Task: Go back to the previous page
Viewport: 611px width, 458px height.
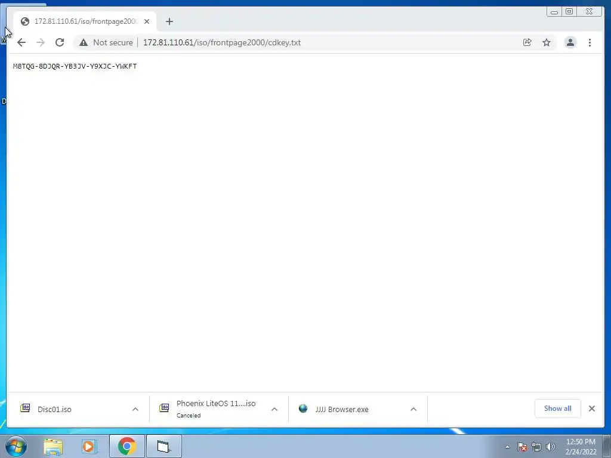Action: click(21, 42)
